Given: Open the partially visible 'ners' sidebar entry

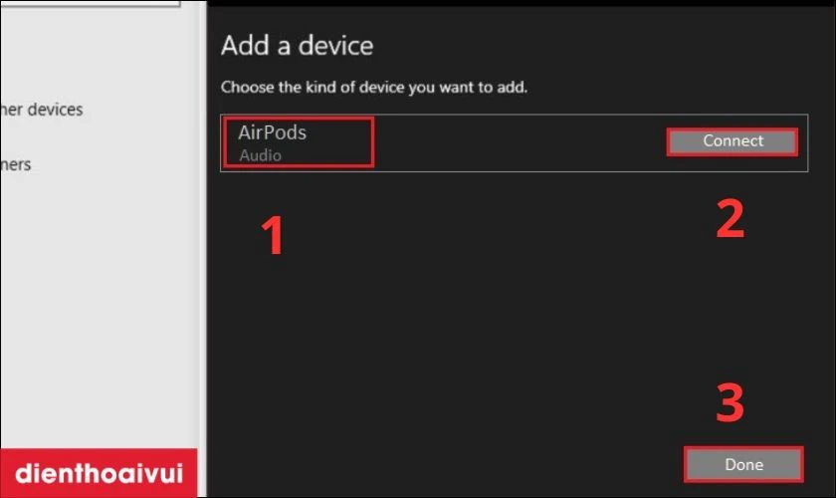Looking at the screenshot, I should 16,164.
